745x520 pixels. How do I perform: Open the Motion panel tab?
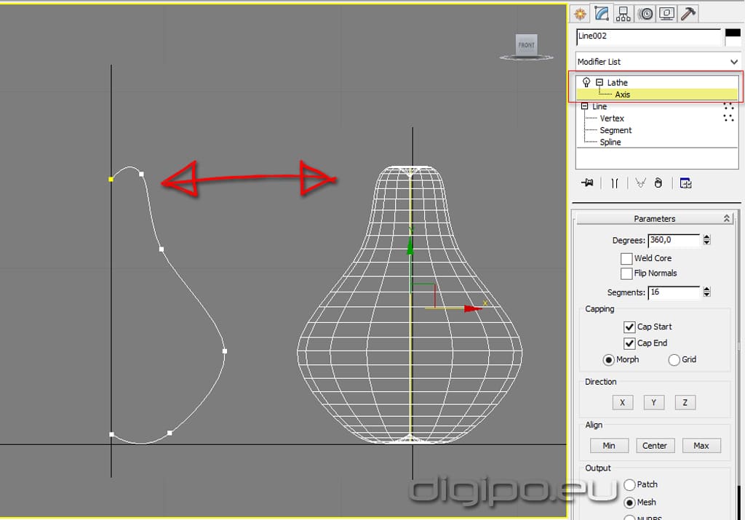(645, 13)
